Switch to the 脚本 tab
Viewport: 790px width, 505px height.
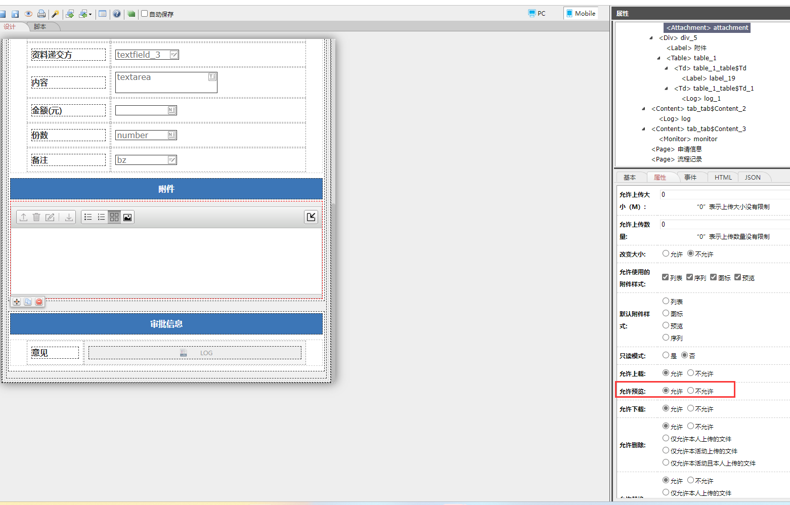[x=40, y=27]
